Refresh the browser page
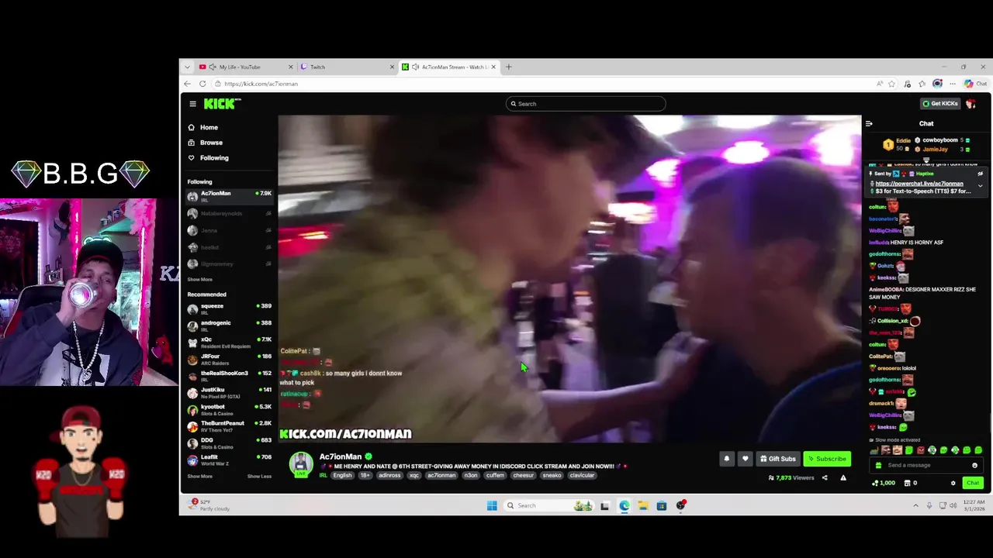This screenshot has height=558, width=993. [202, 84]
